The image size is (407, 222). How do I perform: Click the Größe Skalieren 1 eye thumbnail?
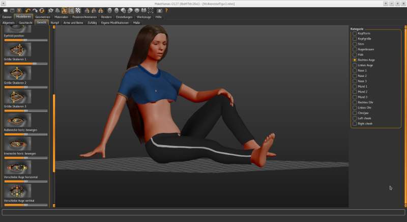pyautogui.click(x=18, y=49)
